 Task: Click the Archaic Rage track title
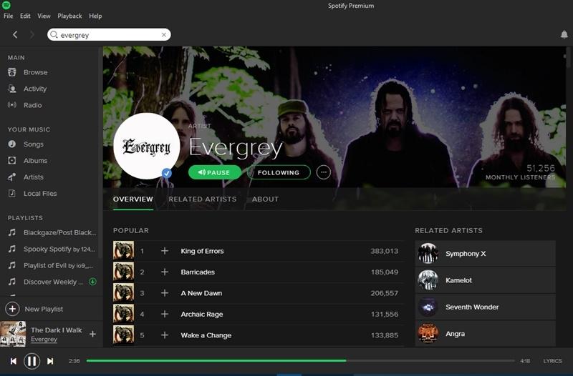tap(202, 314)
